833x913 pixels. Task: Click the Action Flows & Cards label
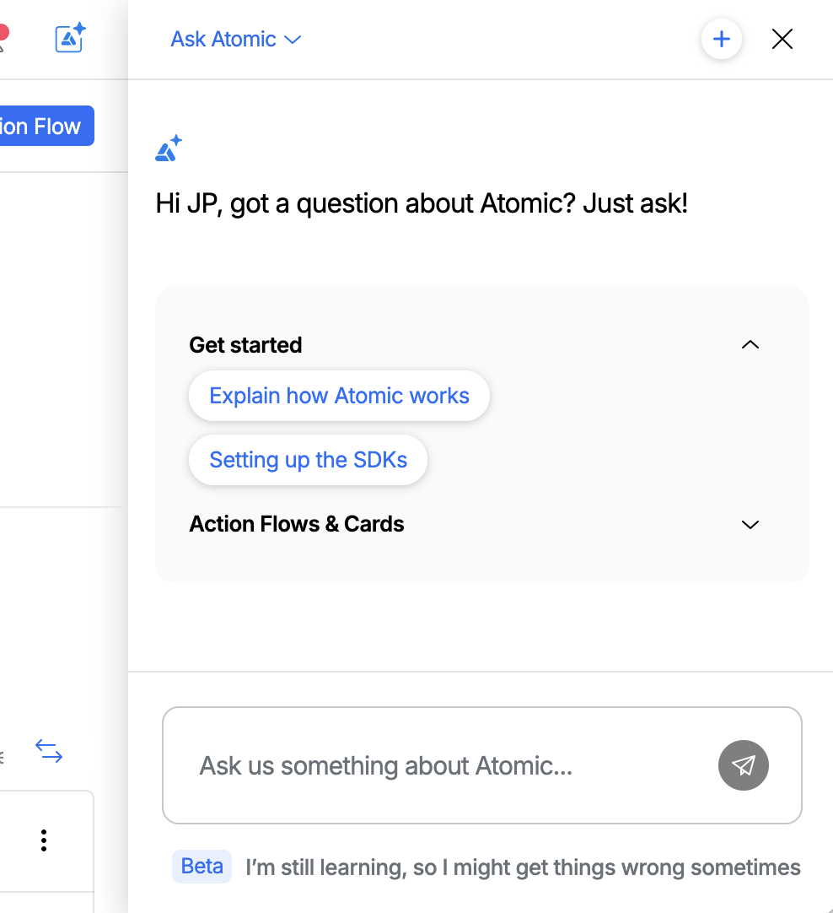tap(297, 524)
